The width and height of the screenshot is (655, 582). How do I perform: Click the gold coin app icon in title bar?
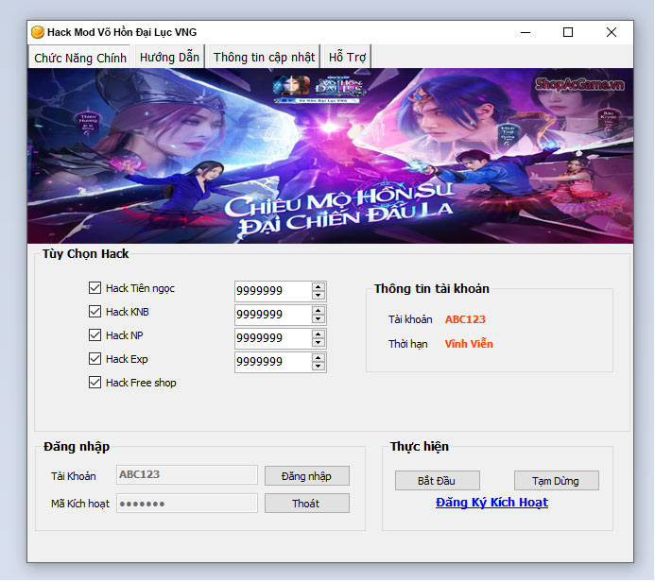click(x=38, y=32)
